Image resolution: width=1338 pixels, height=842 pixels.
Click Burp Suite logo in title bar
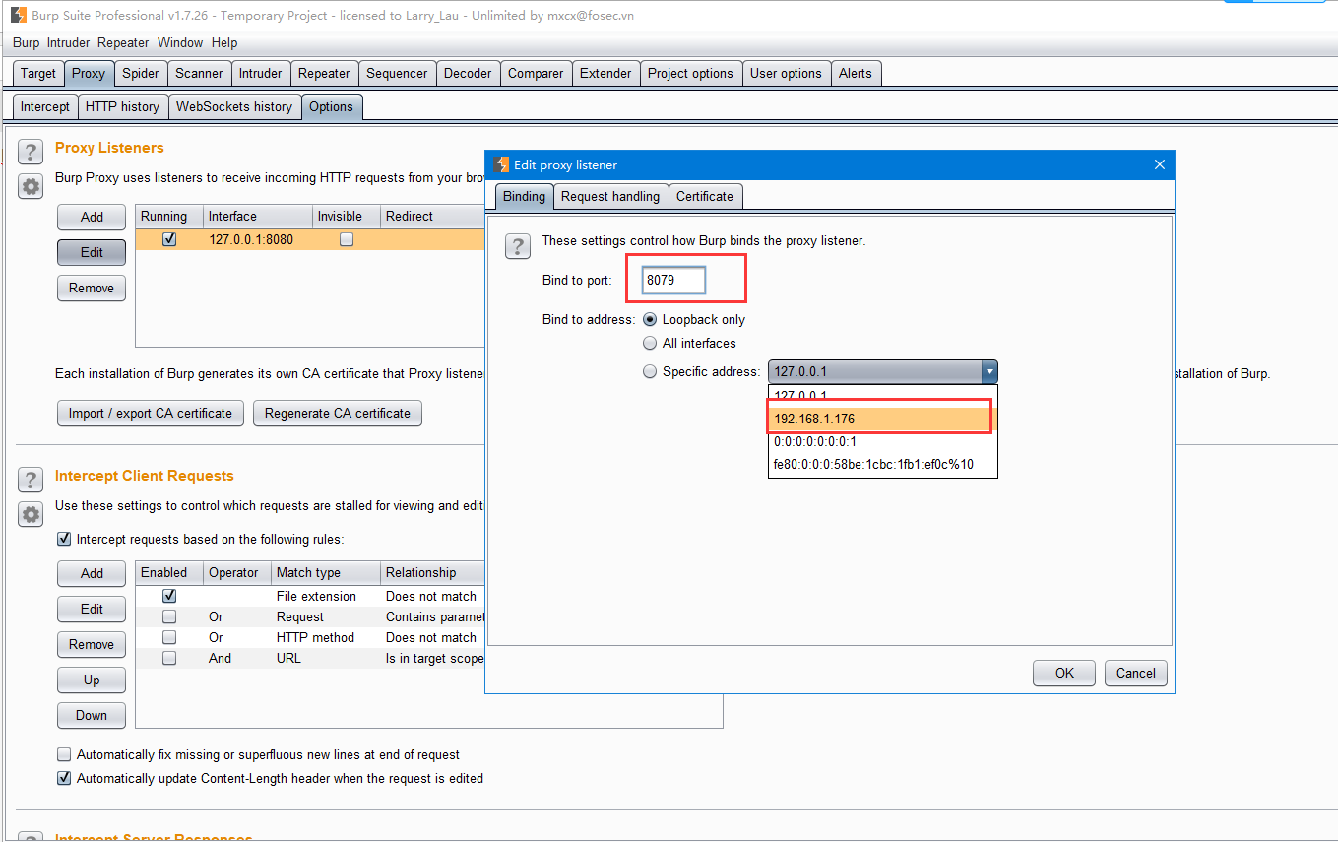[18, 15]
